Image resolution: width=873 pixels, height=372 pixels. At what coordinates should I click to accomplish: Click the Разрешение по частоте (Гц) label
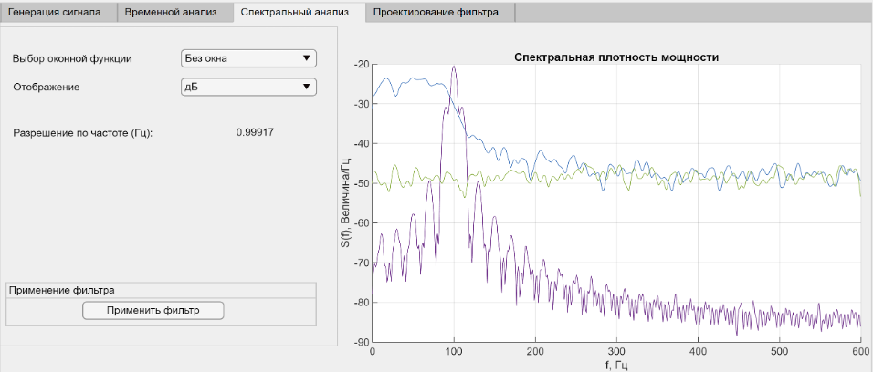click(x=82, y=133)
